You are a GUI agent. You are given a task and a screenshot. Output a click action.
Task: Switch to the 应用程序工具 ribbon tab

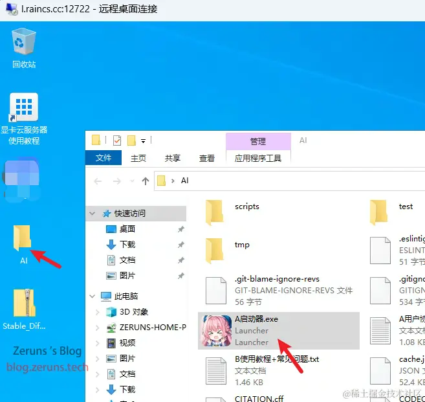point(257,158)
